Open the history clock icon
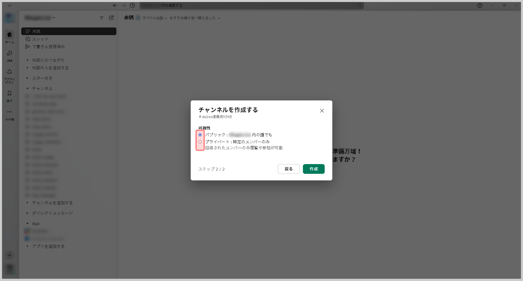 (132, 5)
